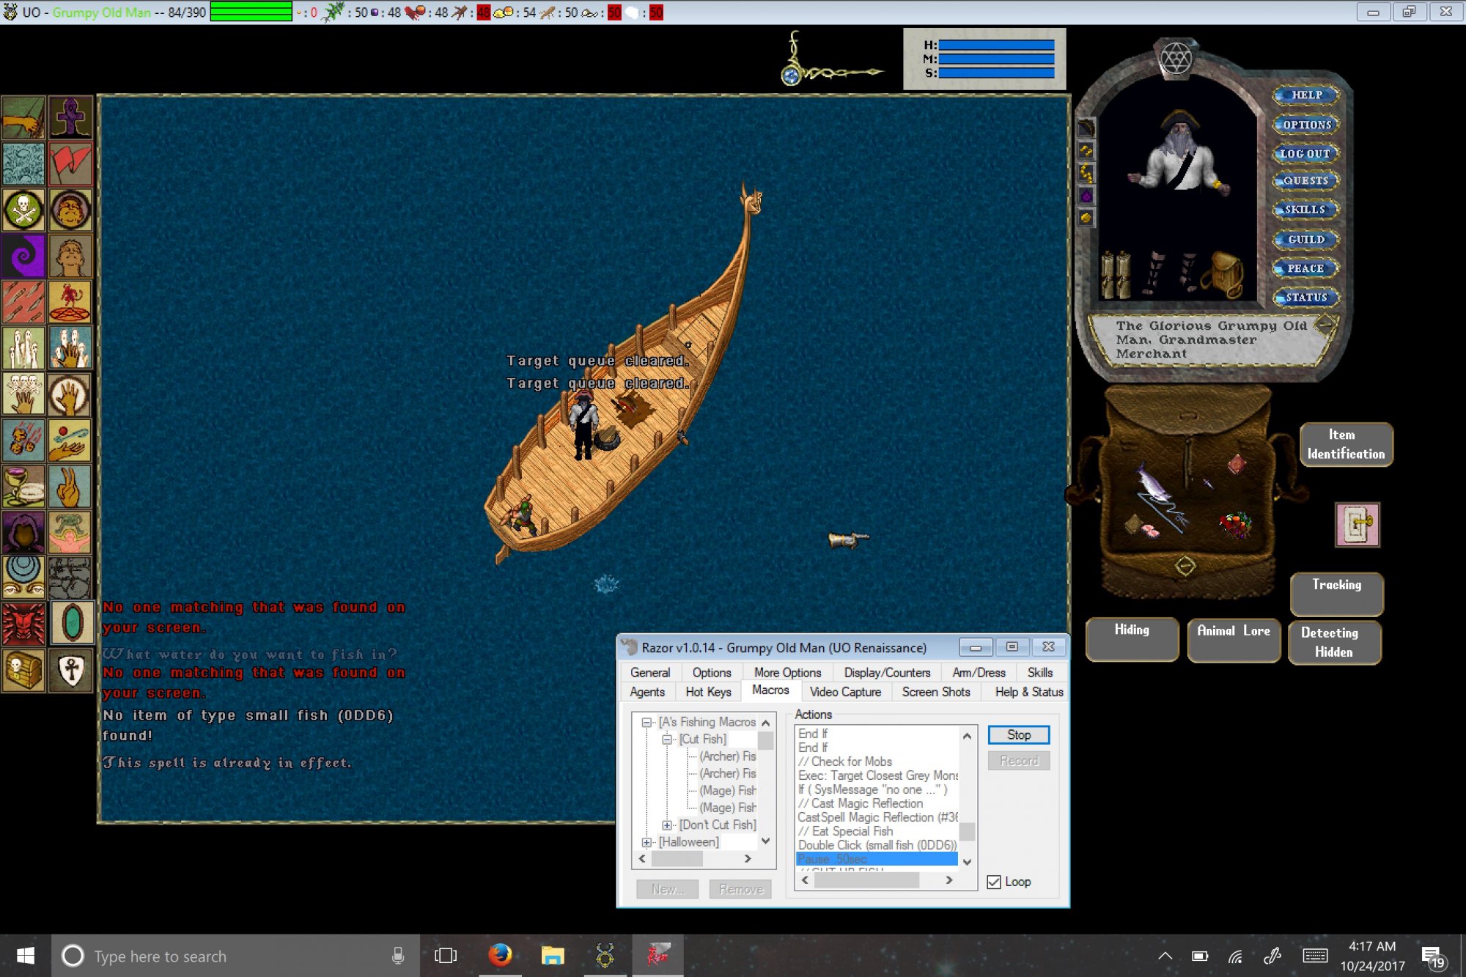Use the Tracking skill button
The height and width of the screenshot is (977, 1466).
click(1336, 594)
